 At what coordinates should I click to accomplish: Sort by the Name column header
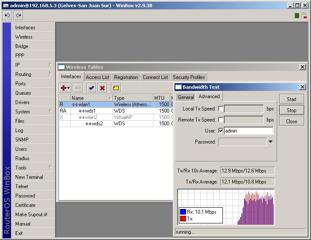click(92, 98)
